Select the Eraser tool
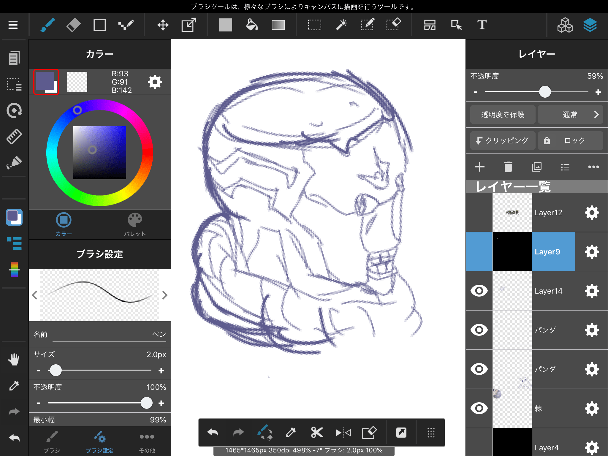The height and width of the screenshot is (456, 608). tap(73, 25)
